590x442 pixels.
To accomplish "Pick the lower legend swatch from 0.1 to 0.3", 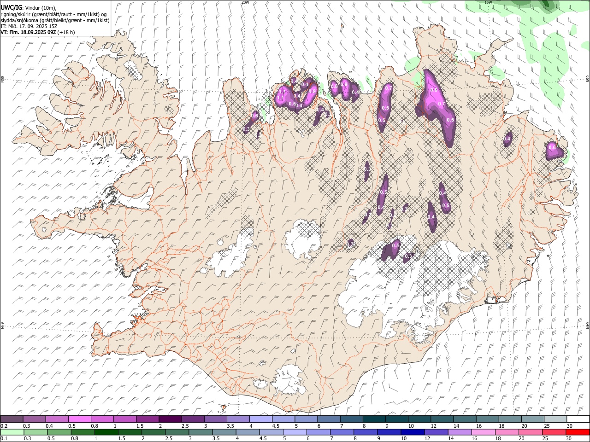I will [12, 432].
